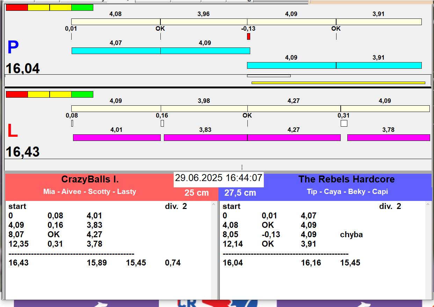Screen dimensions: 434x307
Task: Click the red start light in lane P
Action: [17, 8]
